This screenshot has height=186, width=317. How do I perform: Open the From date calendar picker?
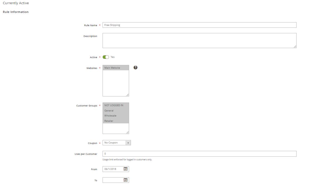coord(125,169)
